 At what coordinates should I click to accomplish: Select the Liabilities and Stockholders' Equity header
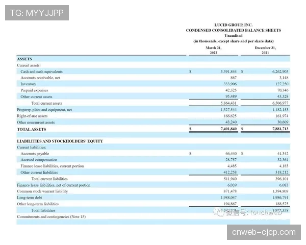pos(60,141)
